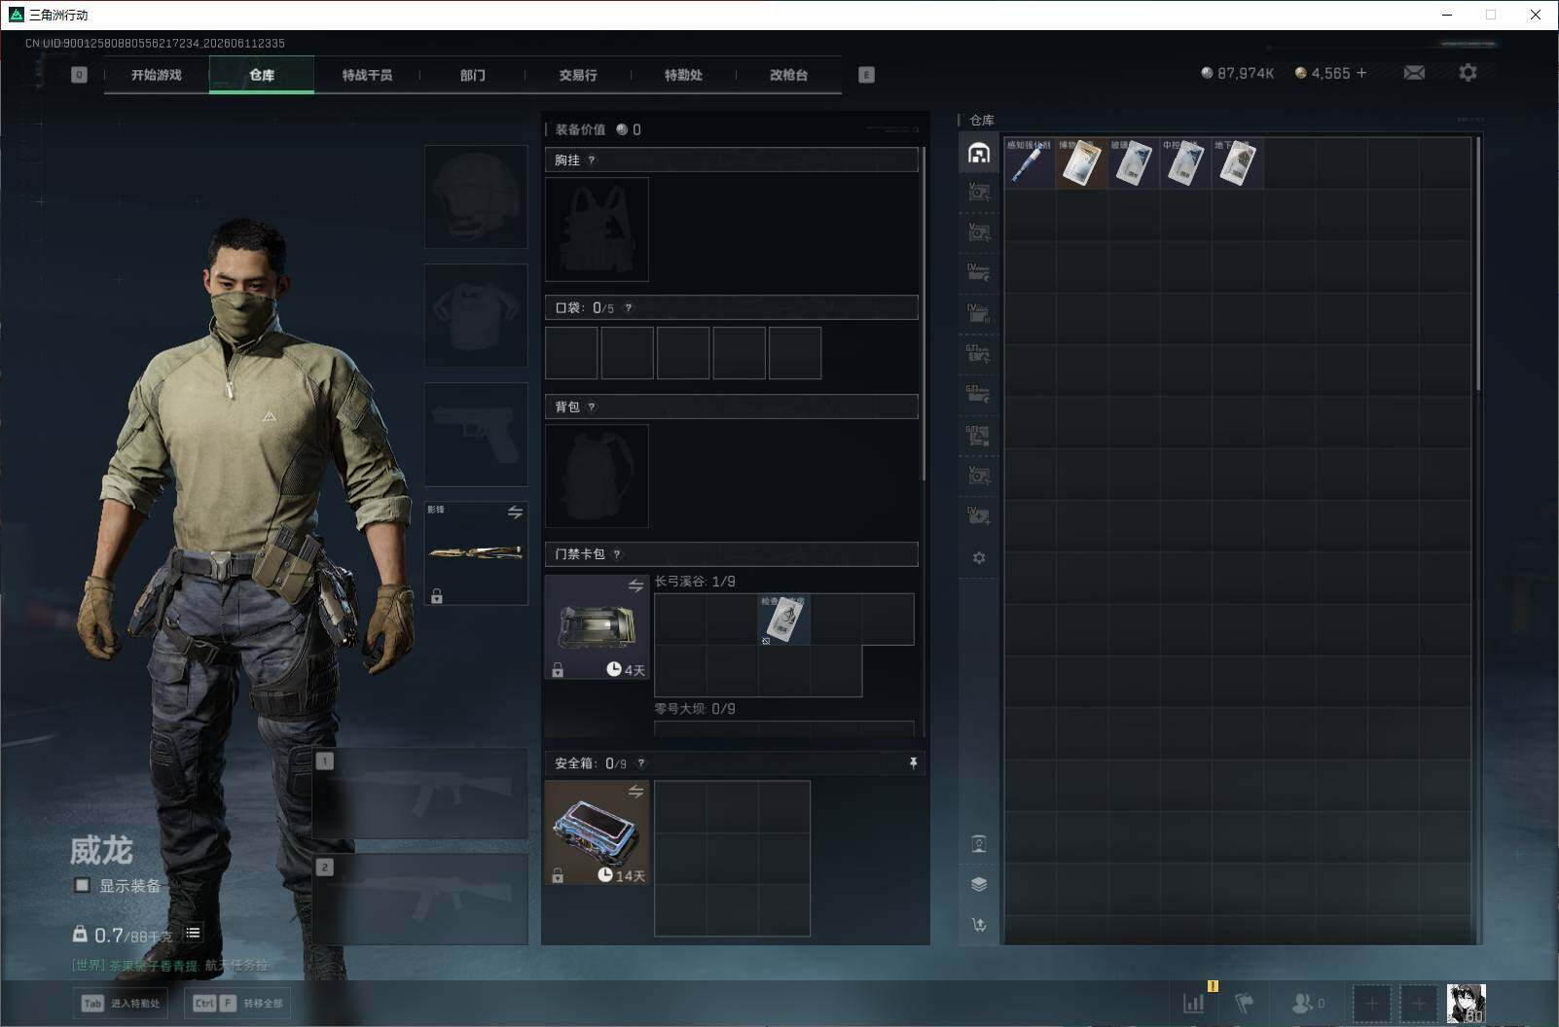The image size is (1559, 1027).
Task: Click the portrait frame icon in warehouse sidebar
Action: [979, 843]
